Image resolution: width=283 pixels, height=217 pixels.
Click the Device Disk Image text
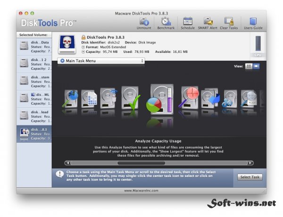140,42
